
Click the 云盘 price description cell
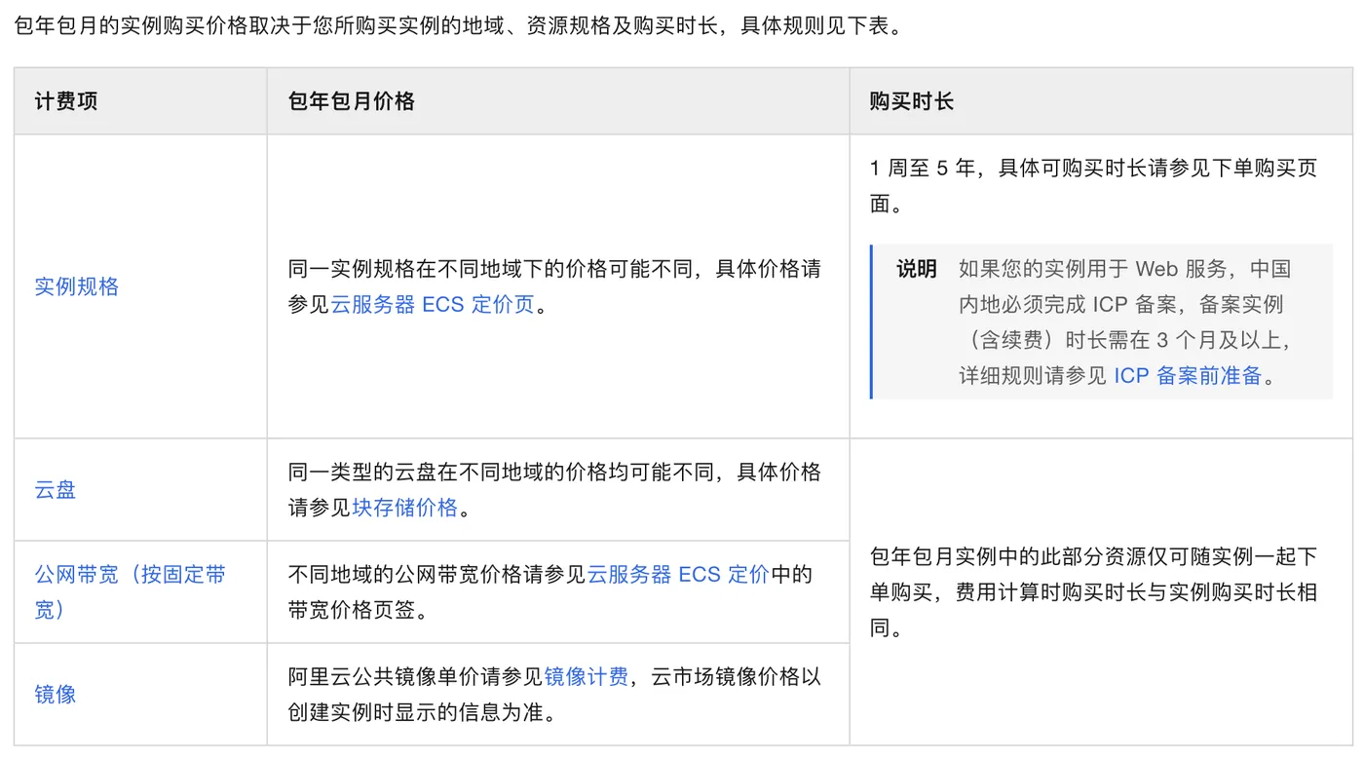point(556,490)
